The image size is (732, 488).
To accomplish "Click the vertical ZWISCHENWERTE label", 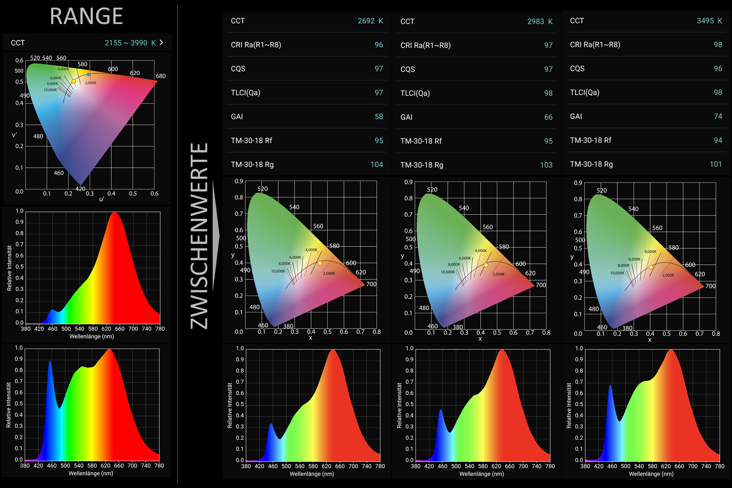I will point(199,236).
